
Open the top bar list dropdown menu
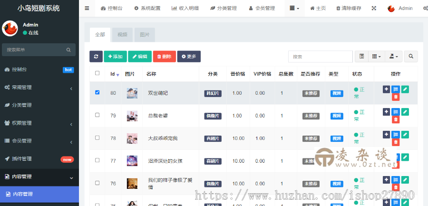pyautogui.click(x=294, y=8)
